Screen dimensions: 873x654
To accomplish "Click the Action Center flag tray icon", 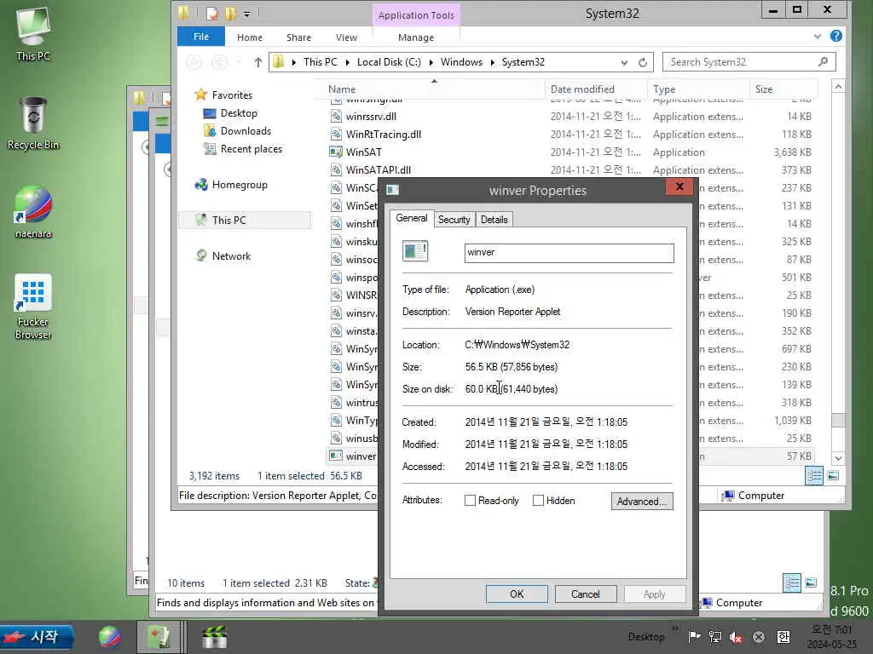I will (x=694, y=637).
